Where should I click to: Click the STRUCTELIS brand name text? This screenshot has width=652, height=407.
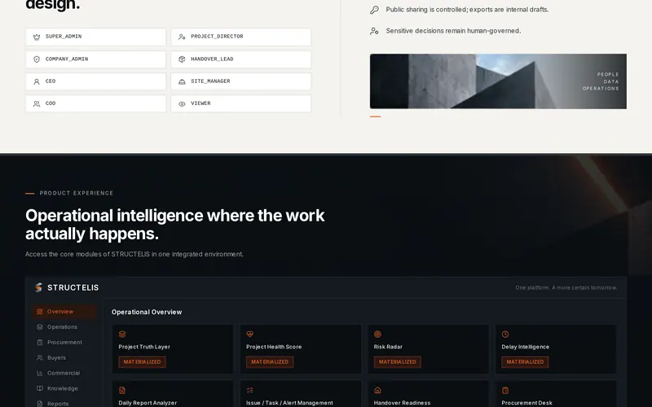tap(73, 287)
